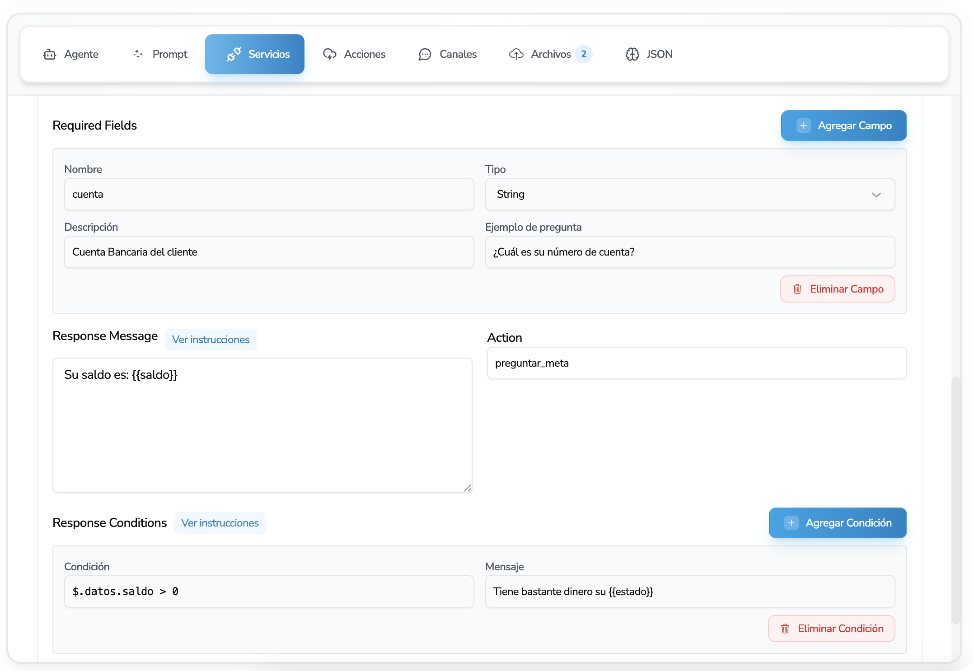
Task: Open the JSON tab
Action: [649, 54]
